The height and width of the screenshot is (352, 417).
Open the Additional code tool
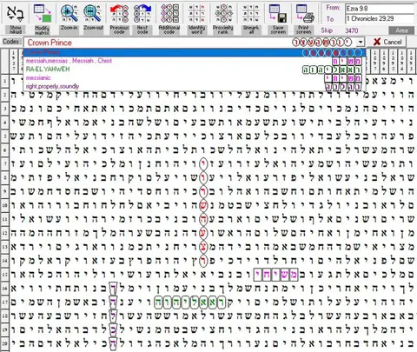click(169, 14)
